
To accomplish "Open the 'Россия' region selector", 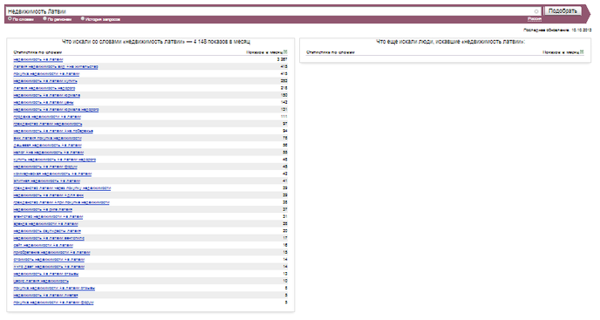I will [x=535, y=19].
